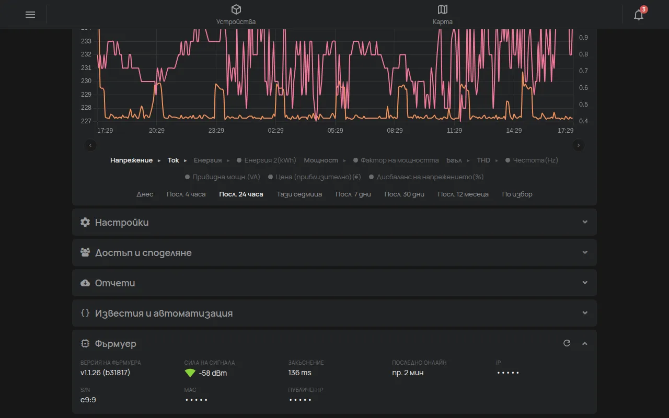Collapse the Фърмуер section chevron
The image size is (669, 418).
click(x=585, y=343)
